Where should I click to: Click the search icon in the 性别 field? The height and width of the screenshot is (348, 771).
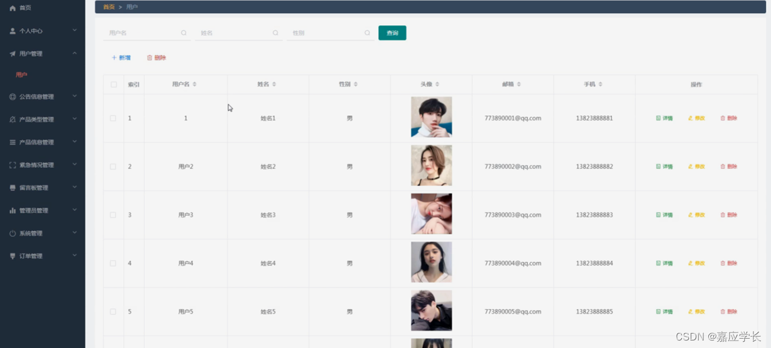[x=368, y=33]
